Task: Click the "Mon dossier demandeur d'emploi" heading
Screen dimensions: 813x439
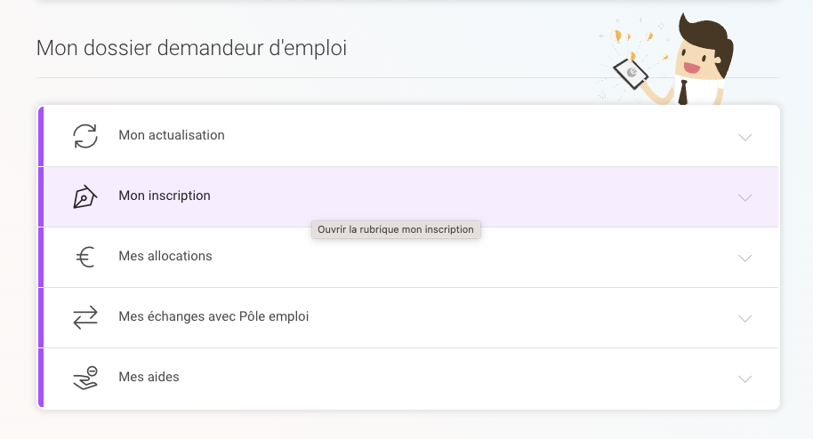Action: coord(191,48)
